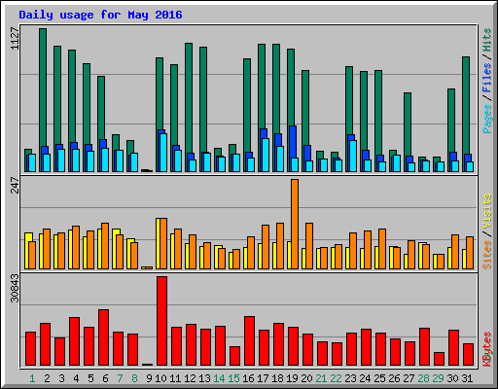The height and width of the screenshot is (389, 498).
Task: Select the tallest red KBytes bar for day 10
Action: point(161,321)
